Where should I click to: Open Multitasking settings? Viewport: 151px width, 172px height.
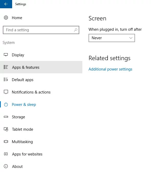(41, 142)
